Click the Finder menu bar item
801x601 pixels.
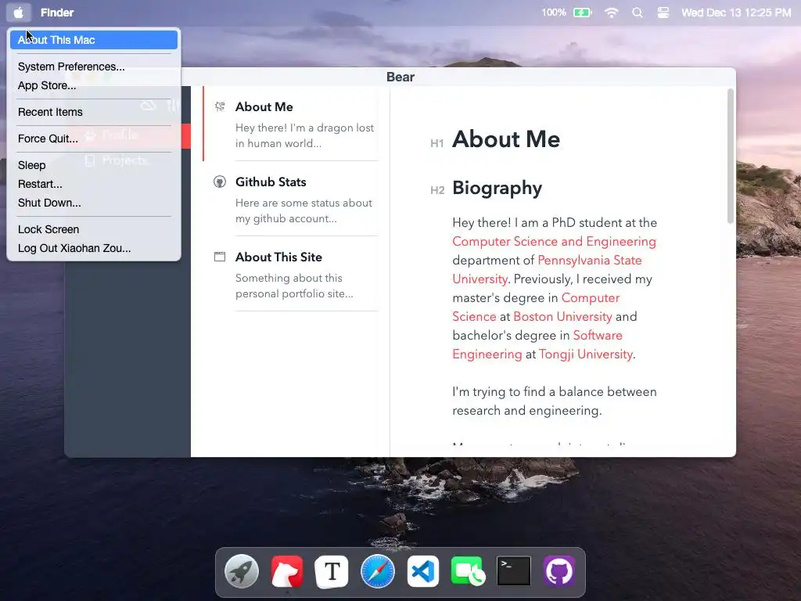(57, 13)
